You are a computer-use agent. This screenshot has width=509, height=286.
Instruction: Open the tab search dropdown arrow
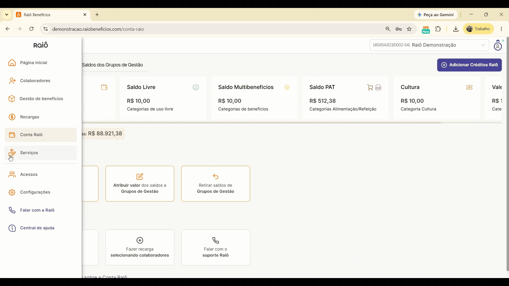click(x=7, y=15)
